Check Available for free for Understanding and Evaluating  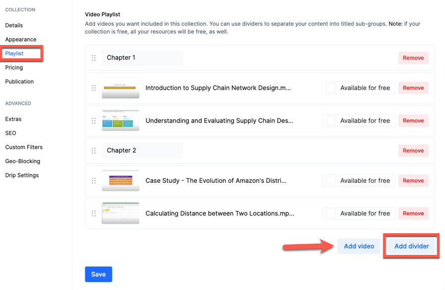click(331, 121)
